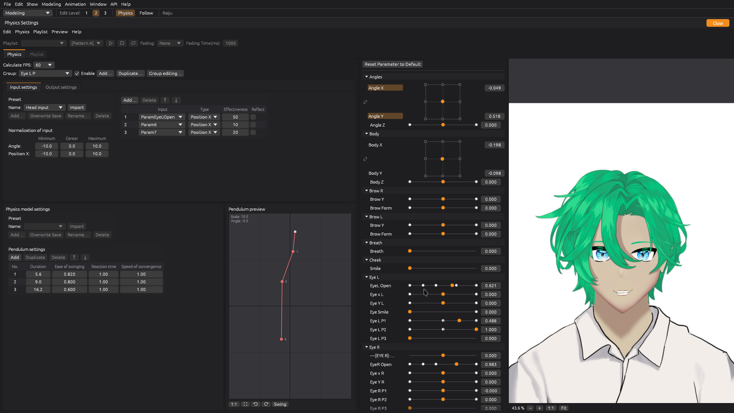734x413 pixels.
Task: Toggle the Physics mode button
Action: [x=125, y=13]
